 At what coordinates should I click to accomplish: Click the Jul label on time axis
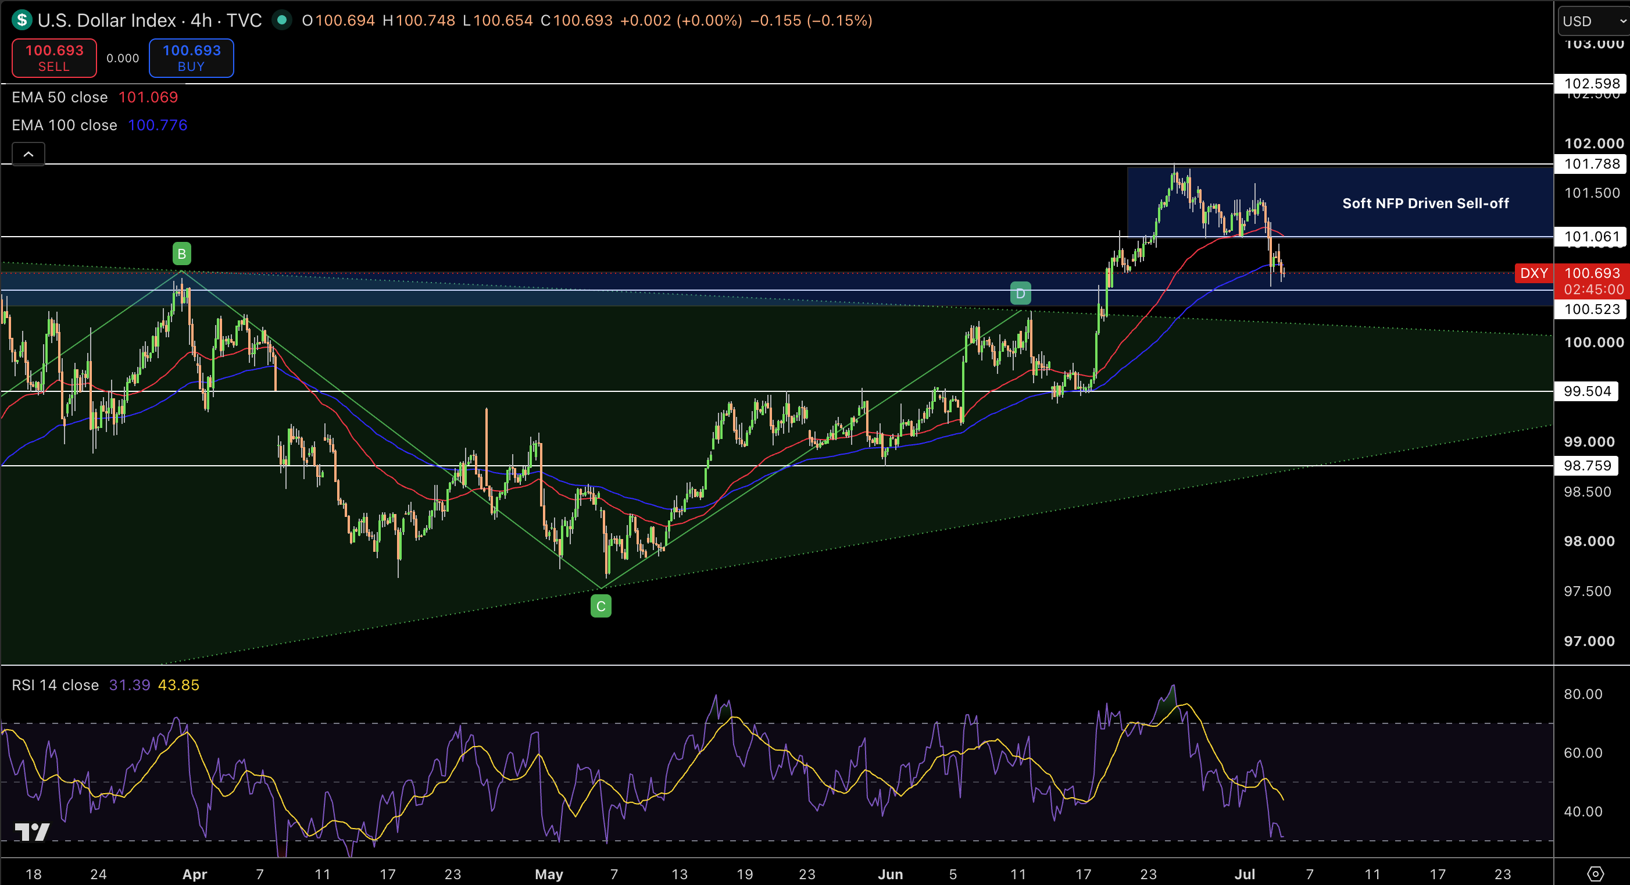(1245, 874)
